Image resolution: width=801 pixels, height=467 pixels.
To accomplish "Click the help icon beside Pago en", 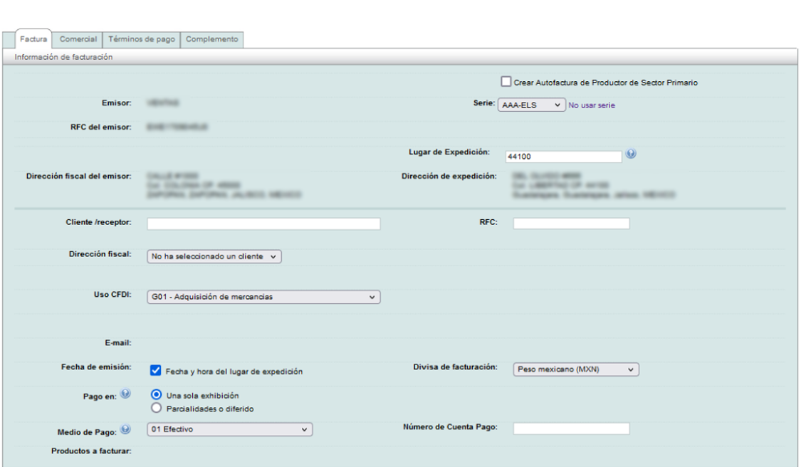I will pos(125,393).
